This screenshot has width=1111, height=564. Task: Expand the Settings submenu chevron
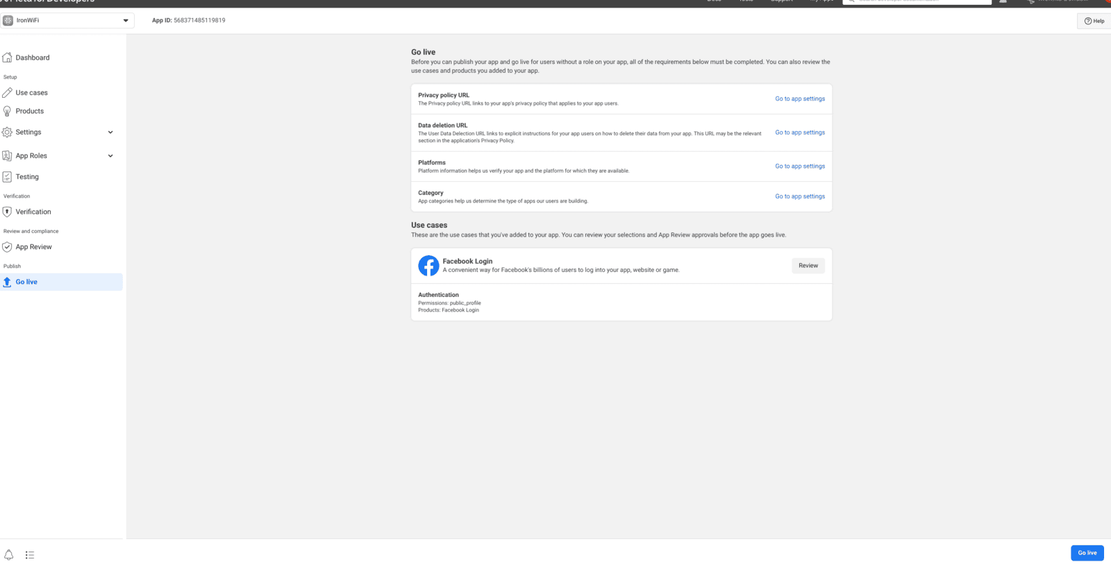tap(110, 133)
